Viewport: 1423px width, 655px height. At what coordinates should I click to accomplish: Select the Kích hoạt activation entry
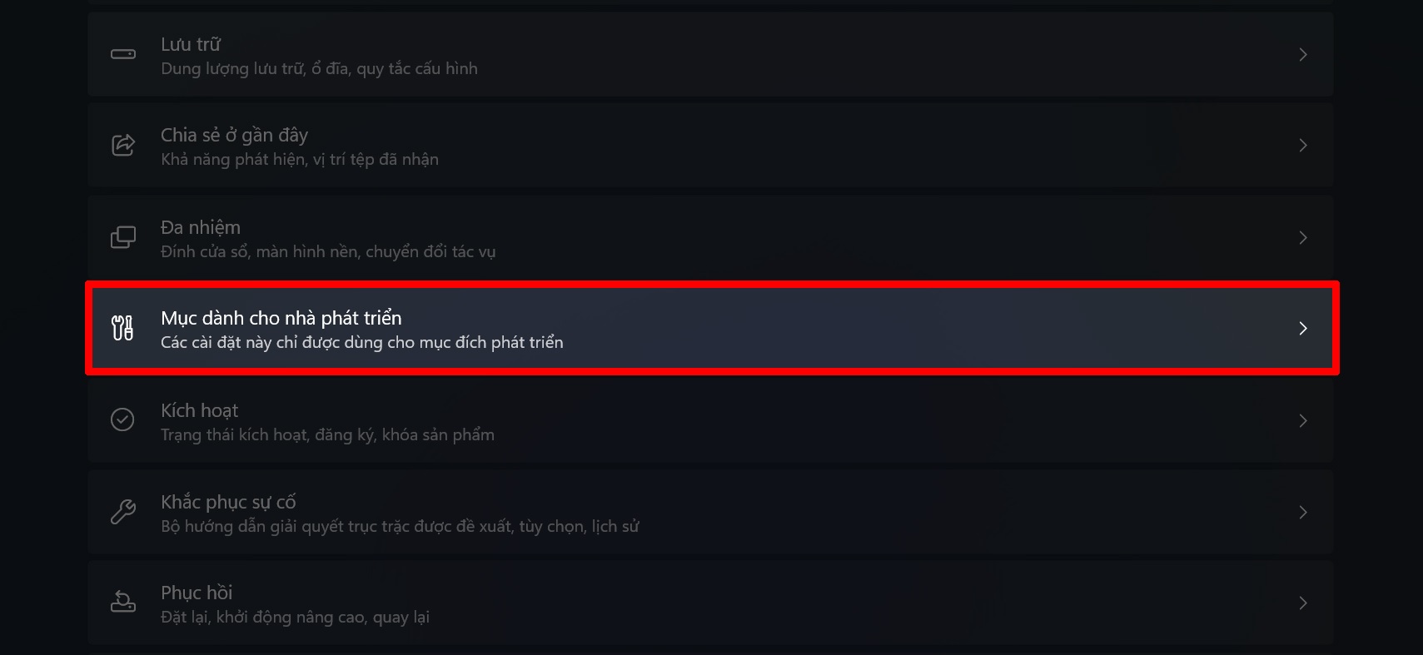pyautogui.click(x=710, y=420)
